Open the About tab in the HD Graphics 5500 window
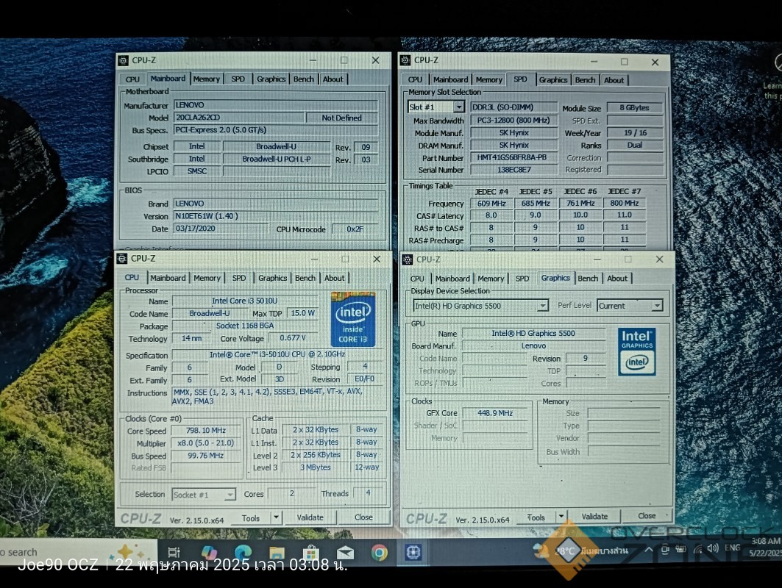The width and height of the screenshot is (782, 588). click(617, 278)
